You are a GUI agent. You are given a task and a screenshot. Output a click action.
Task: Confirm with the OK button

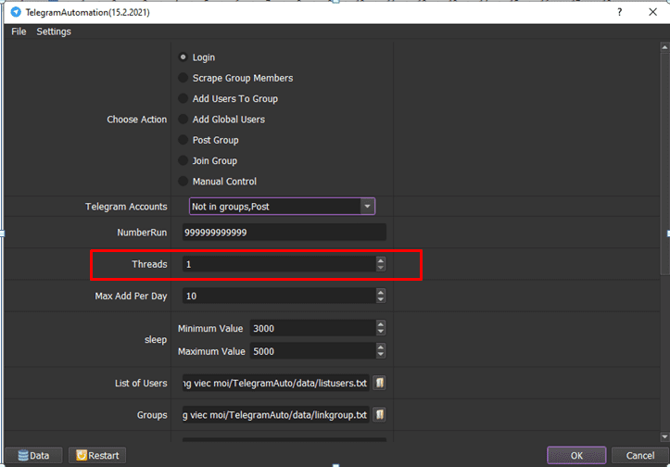(576, 456)
